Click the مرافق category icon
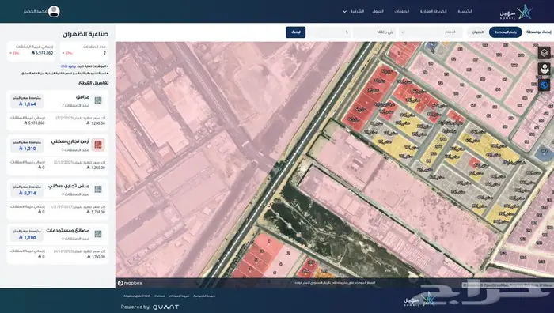 (x=98, y=100)
